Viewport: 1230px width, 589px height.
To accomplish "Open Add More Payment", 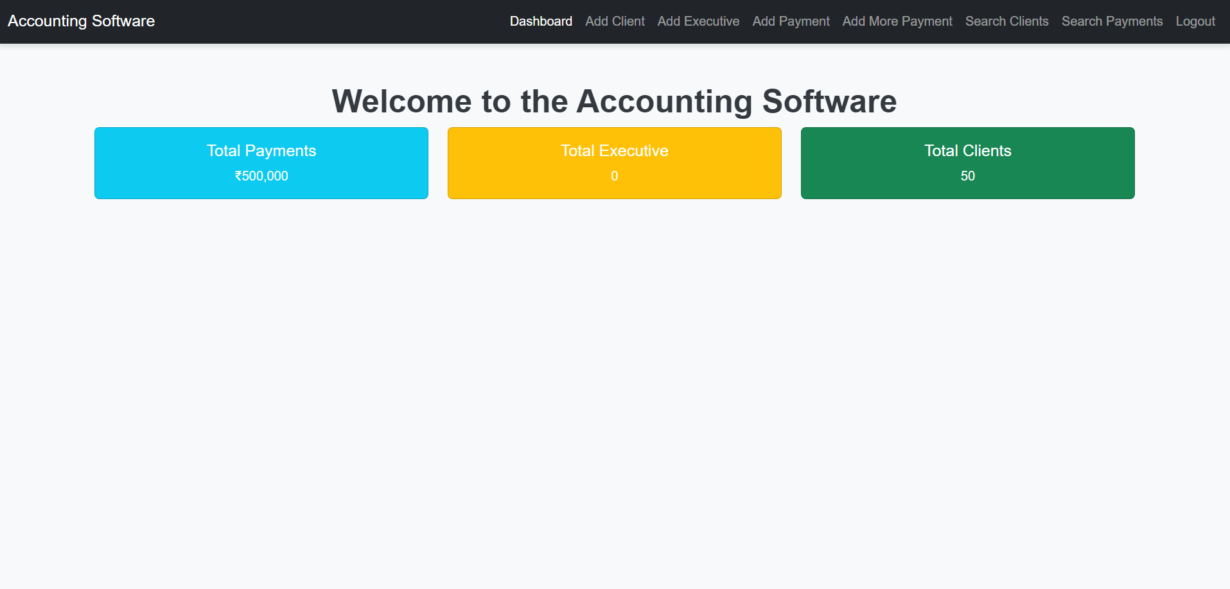I will pyautogui.click(x=897, y=21).
